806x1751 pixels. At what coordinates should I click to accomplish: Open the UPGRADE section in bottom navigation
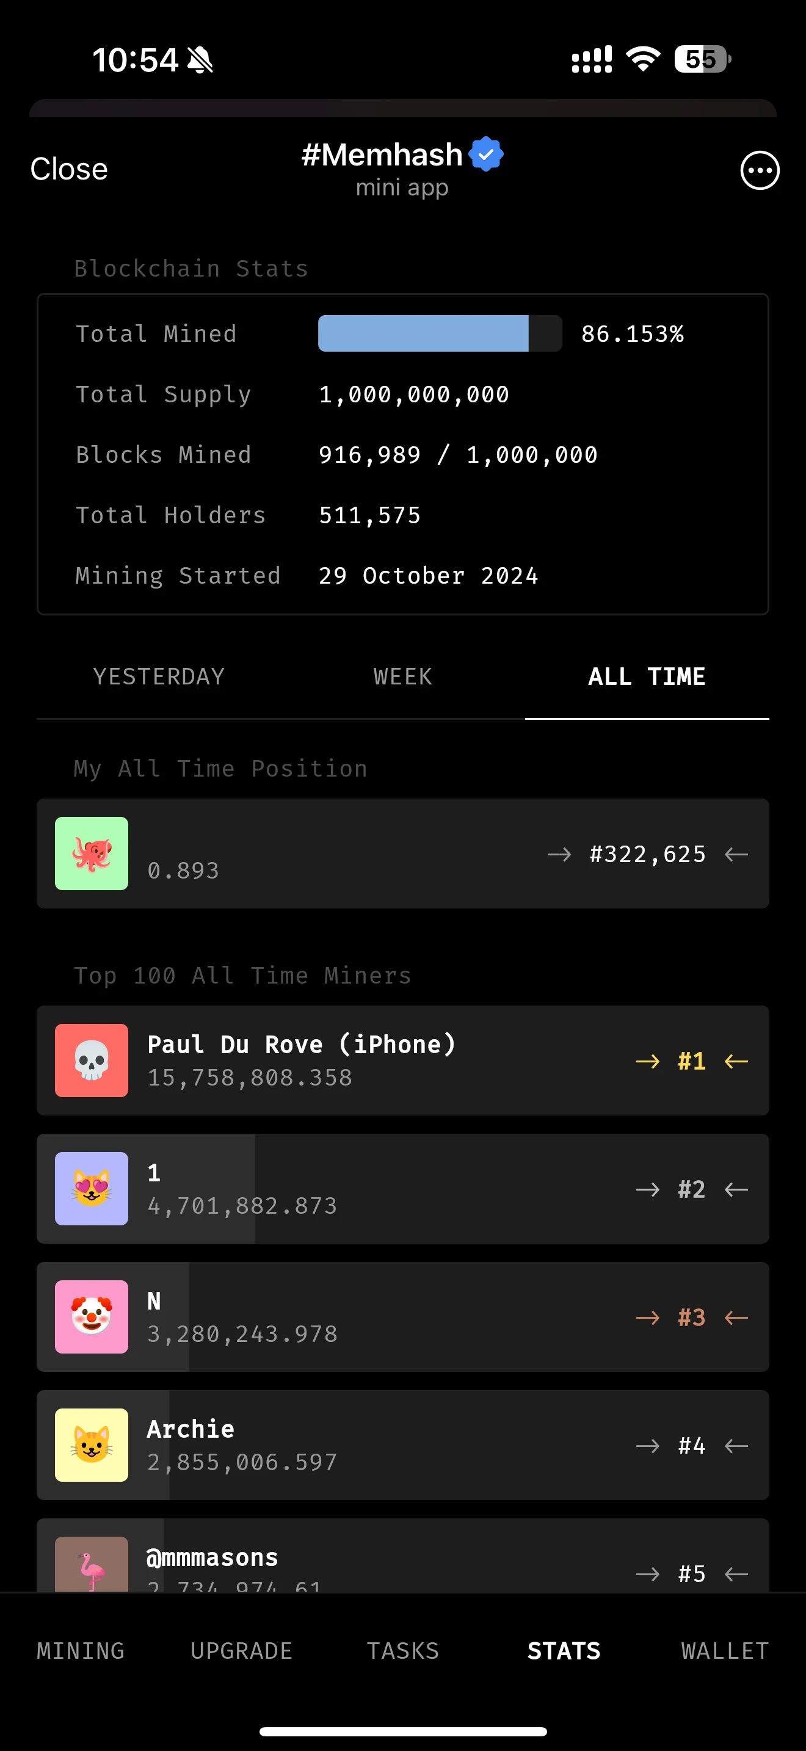[241, 1650]
